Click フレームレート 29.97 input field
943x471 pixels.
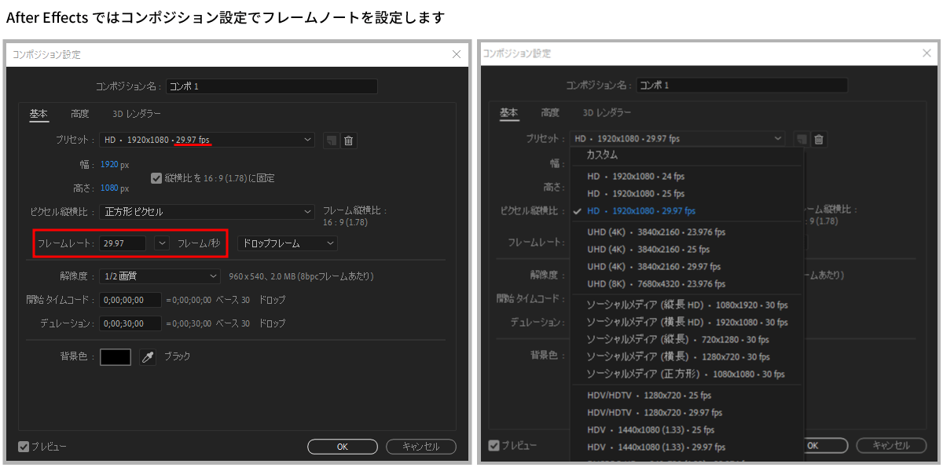(123, 243)
